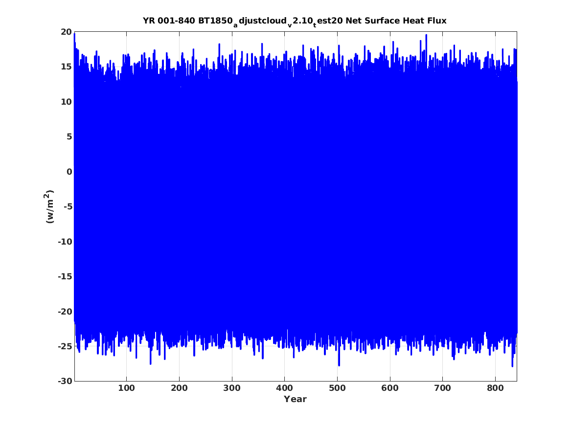Click the x-axis tick label '300'
Image resolution: width=571 pixels, height=428 pixels.
[232, 388]
